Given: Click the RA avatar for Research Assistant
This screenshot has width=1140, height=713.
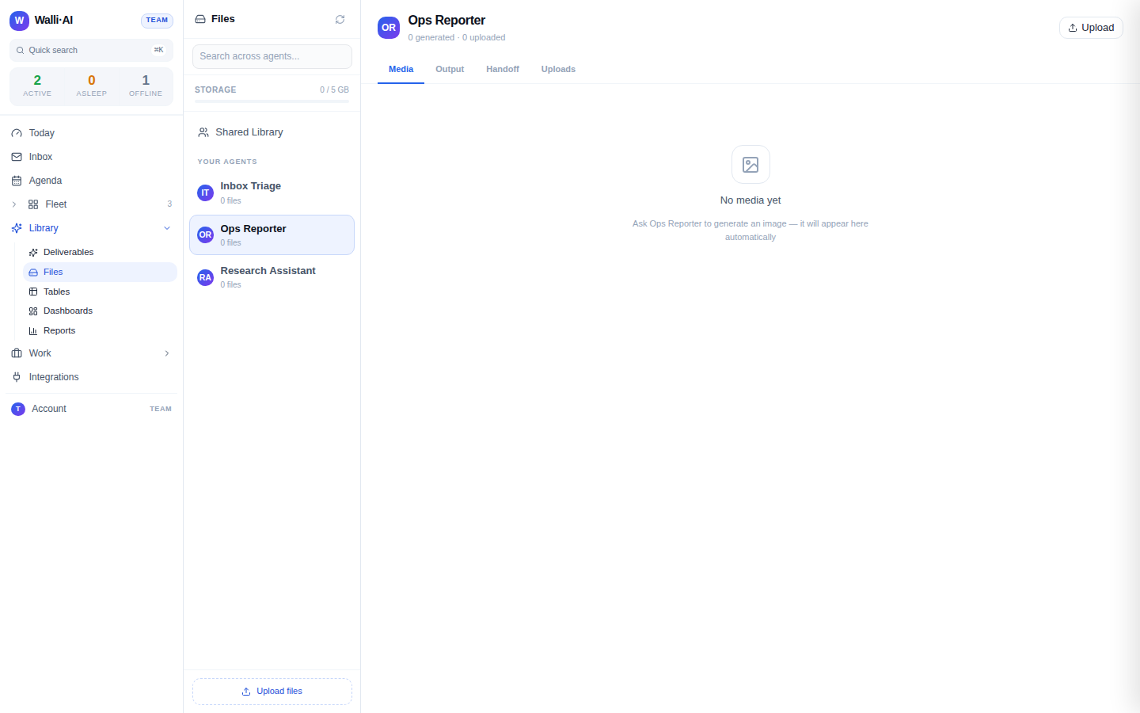Looking at the screenshot, I should coord(205,277).
